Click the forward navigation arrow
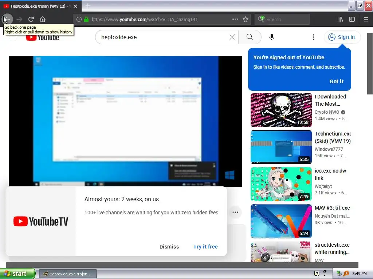Screen dimensions: 373x279 tap(19, 19)
